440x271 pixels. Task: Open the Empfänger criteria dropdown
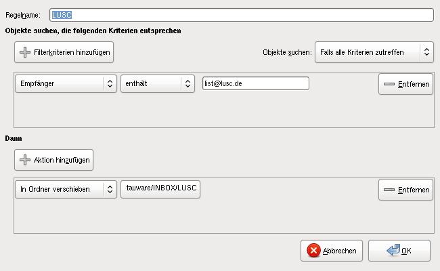click(x=65, y=83)
